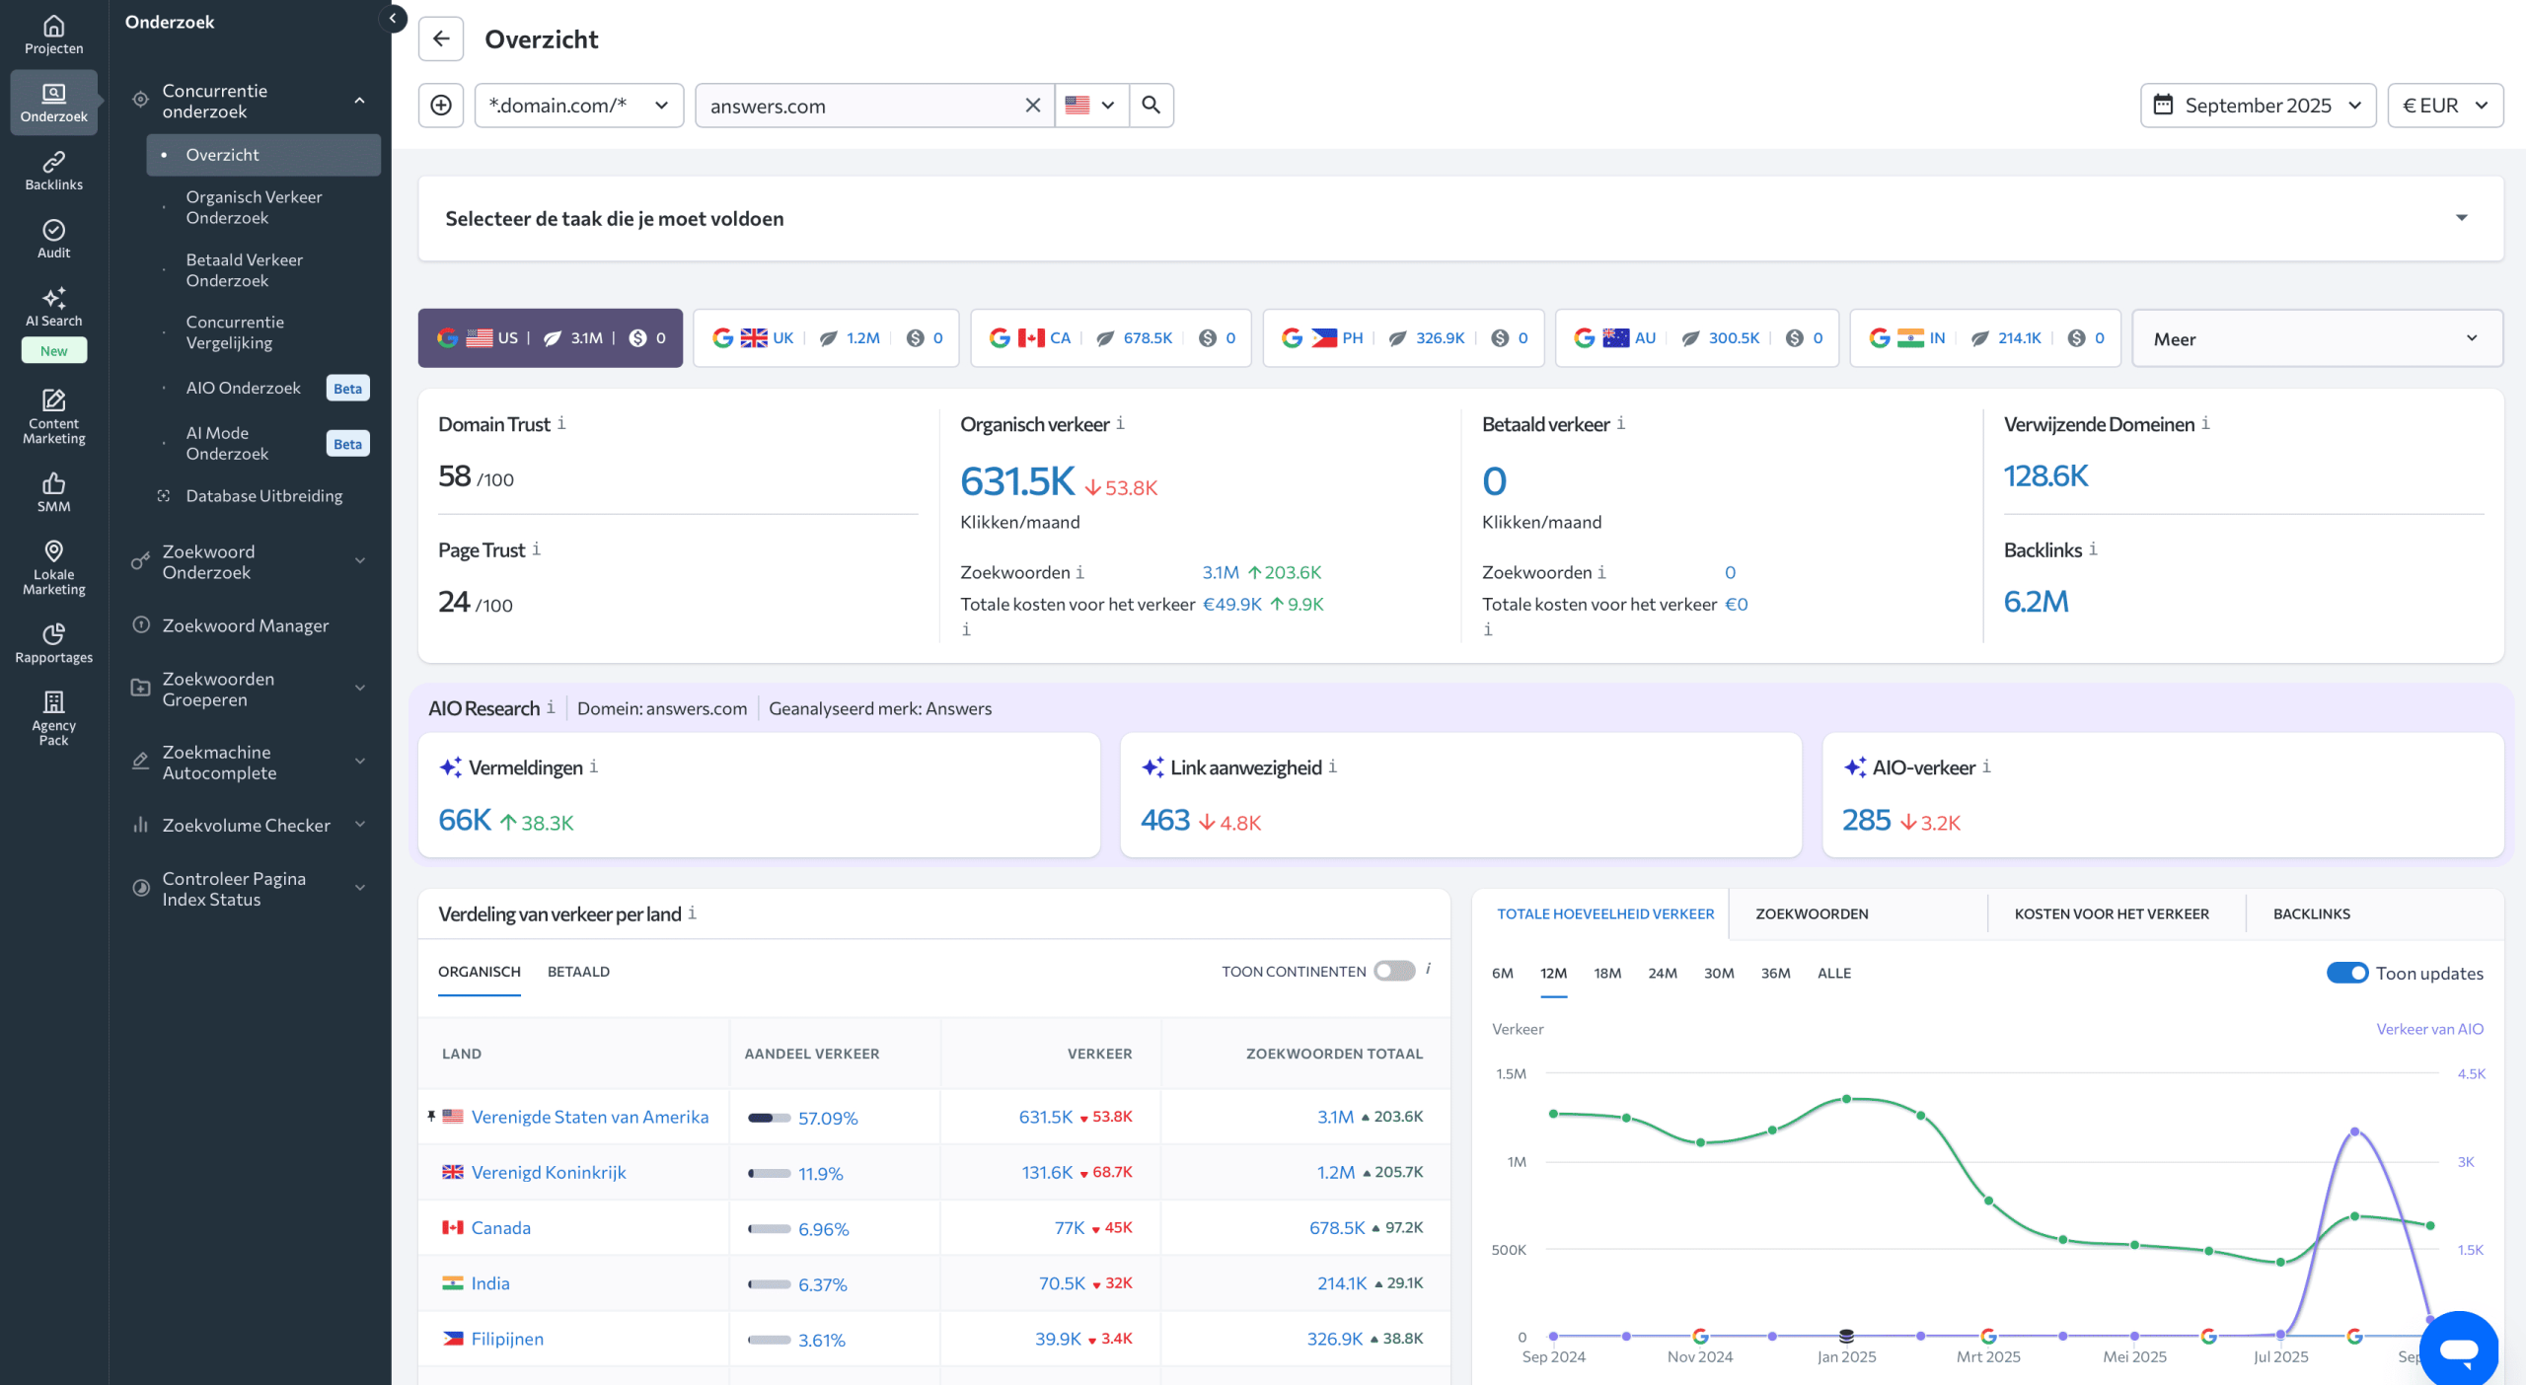Expand the Controleer Pagina Index Status section
Screen dimensions: 2526x1385
click(359, 888)
